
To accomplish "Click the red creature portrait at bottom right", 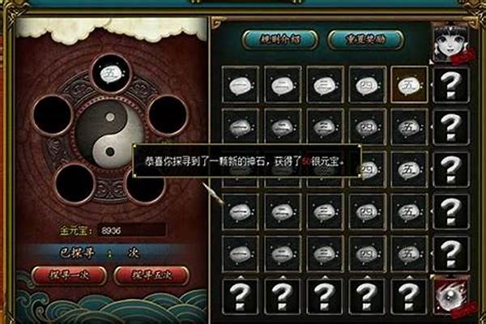I will (450, 296).
